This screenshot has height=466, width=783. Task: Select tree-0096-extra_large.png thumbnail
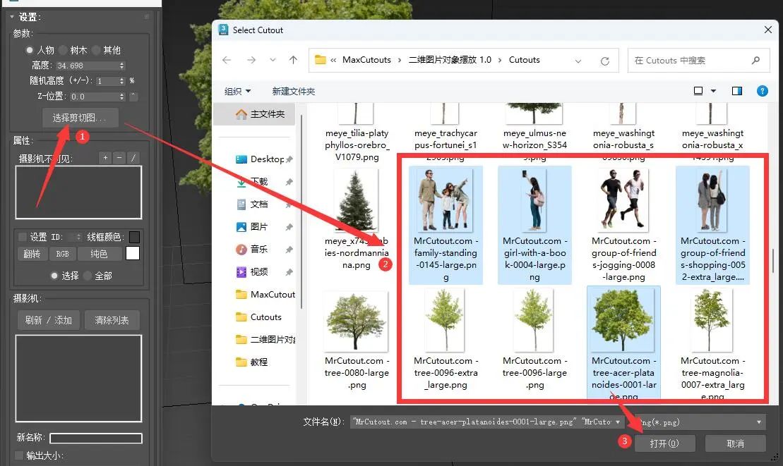445,320
